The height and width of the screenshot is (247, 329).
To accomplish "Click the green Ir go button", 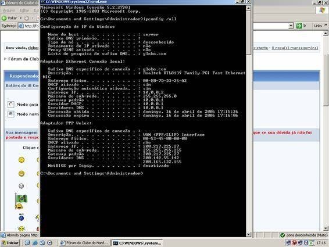I will pyautogui.click(x=299, y=26).
